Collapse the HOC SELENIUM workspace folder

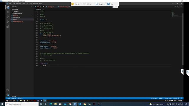(11, 9)
